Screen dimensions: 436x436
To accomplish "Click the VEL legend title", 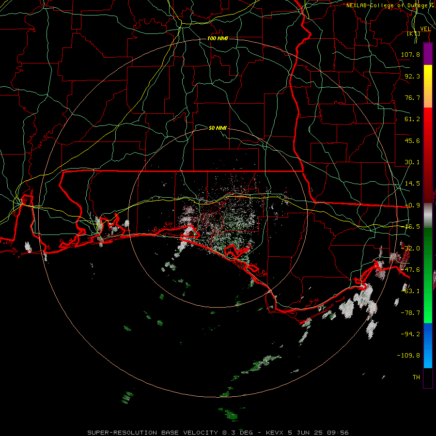I will (x=425, y=29).
